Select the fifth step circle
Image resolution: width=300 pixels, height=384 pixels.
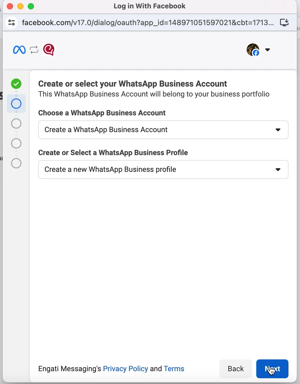click(x=16, y=163)
